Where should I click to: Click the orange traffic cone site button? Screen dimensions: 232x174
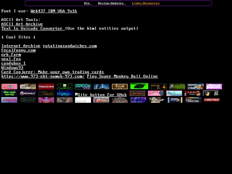[x=159, y=86]
